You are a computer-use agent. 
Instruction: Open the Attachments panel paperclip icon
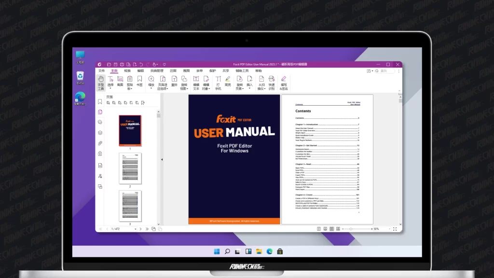pos(100,143)
